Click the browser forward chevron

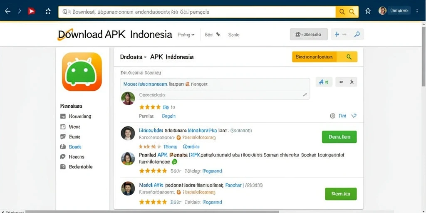(20, 11)
